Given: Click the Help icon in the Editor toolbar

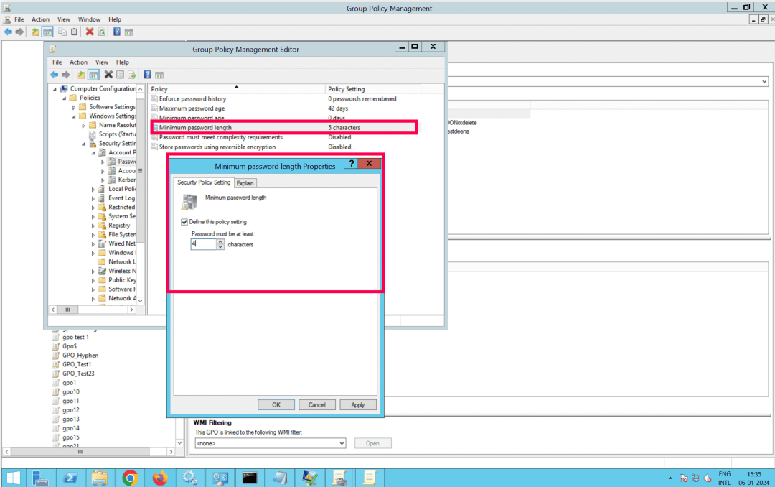Looking at the screenshot, I should (147, 75).
